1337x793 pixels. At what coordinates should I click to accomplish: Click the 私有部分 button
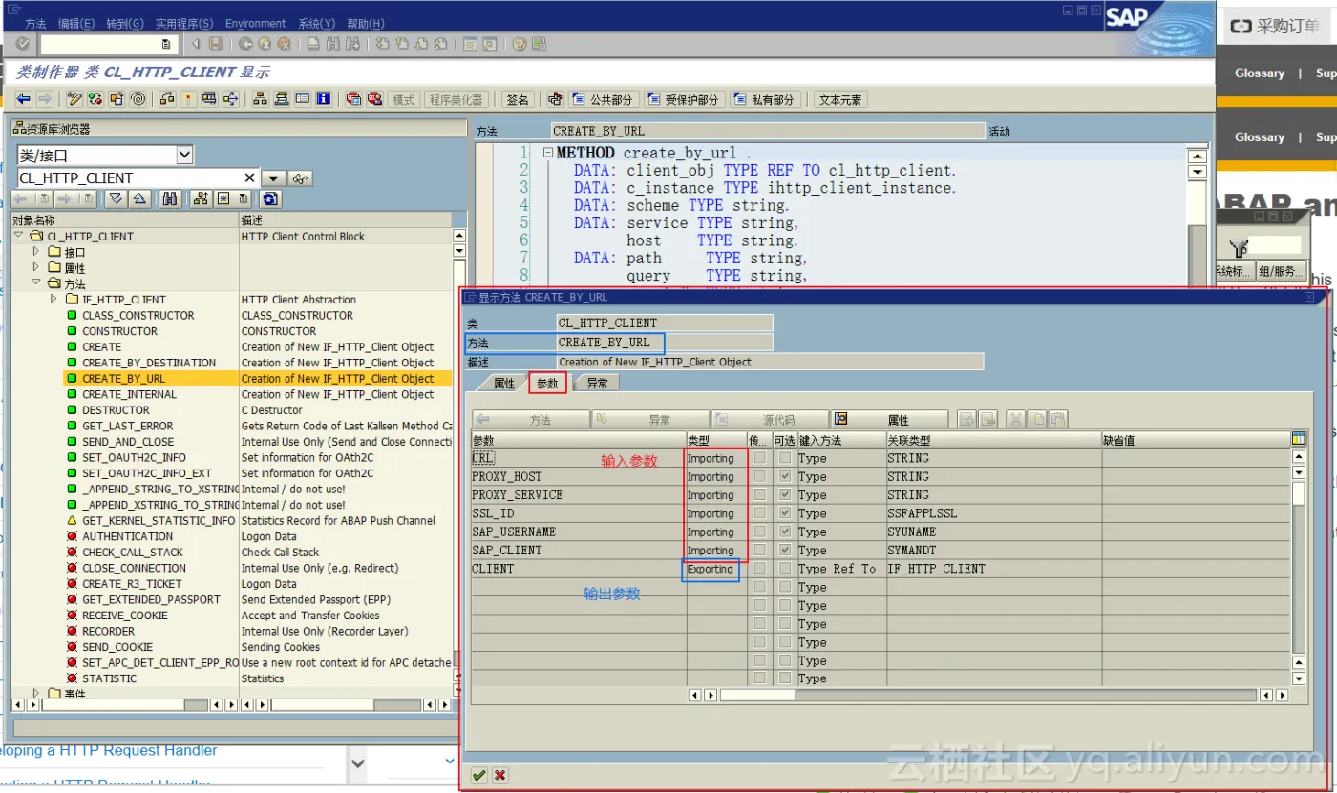765,99
